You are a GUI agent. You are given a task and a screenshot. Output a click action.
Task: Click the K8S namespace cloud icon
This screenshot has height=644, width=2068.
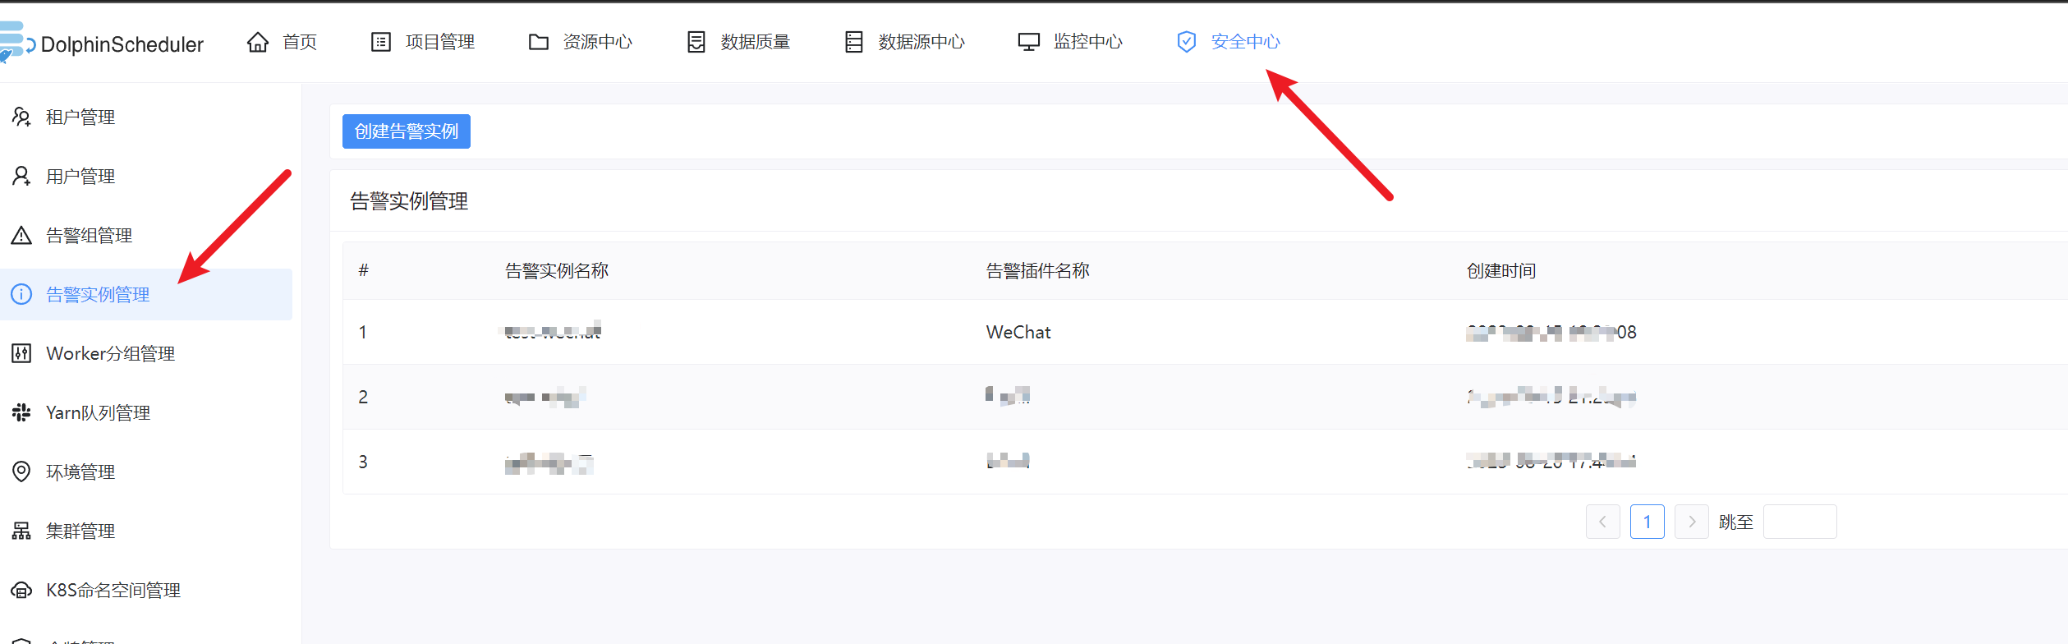[x=21, y=591]
